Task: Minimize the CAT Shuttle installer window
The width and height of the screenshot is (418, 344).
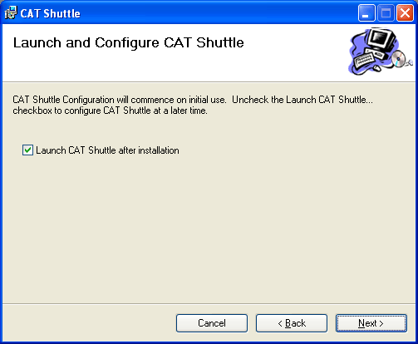Action: coord(366,13)
